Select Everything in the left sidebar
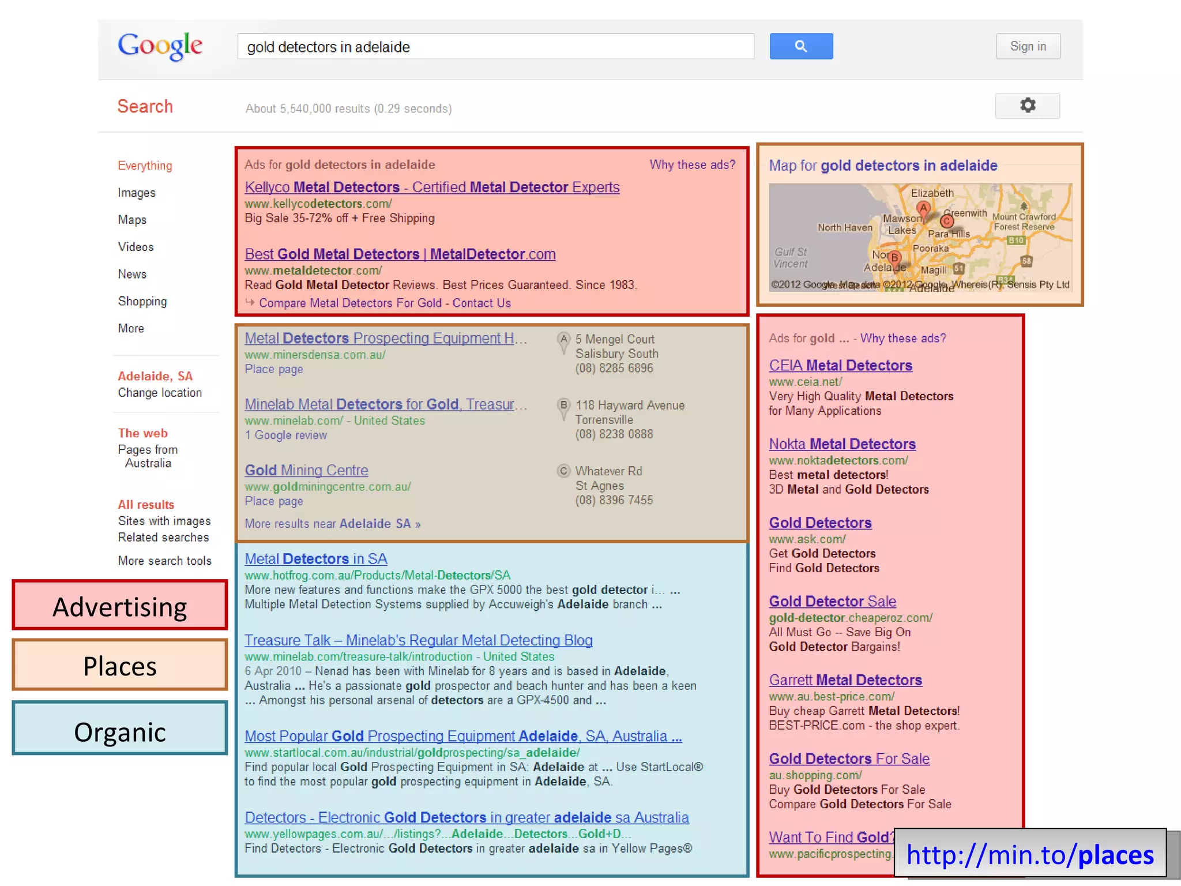The width and height of the screenshot is (1181, 886). (x=145, y=166)
